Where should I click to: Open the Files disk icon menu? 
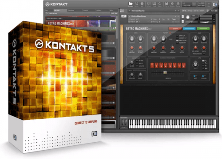click(x=166, y=4)
